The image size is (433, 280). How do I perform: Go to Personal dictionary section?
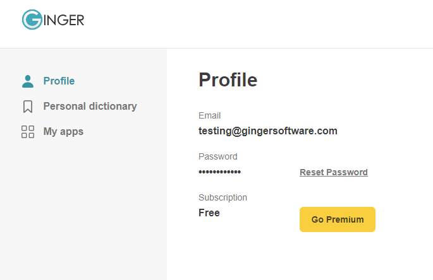click(90, 107)
